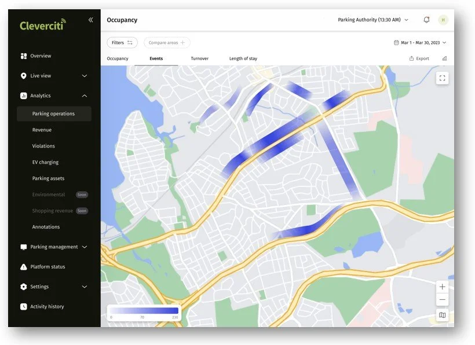Open the notifications bell
475x345 pixels.
click(426, 19)
